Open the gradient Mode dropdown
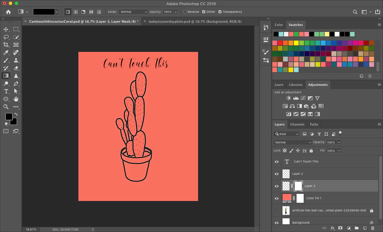The height and width of the screenshot is (232, 383). tap(133, 12)
